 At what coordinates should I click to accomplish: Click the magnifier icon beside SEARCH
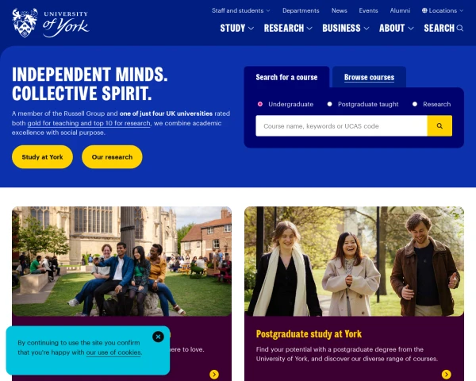[460, 29]
